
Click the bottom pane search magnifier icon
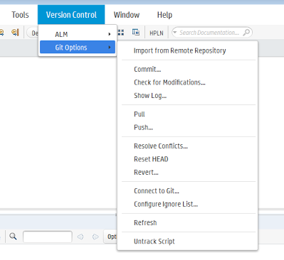click(13, 237)
